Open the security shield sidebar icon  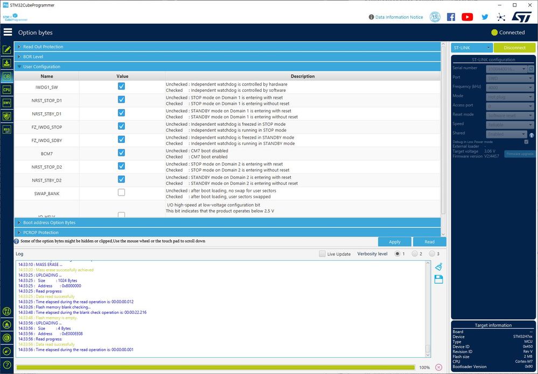pyautogui.click(x=7, y=116)
